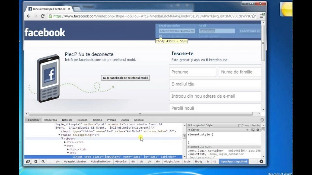The image size is (312, 175).
Task: Collapse the Styles section
Action: point(189,130)
